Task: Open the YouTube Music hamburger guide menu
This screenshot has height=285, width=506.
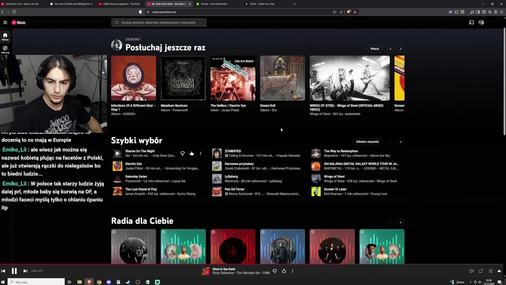Action: pos(5,23)
